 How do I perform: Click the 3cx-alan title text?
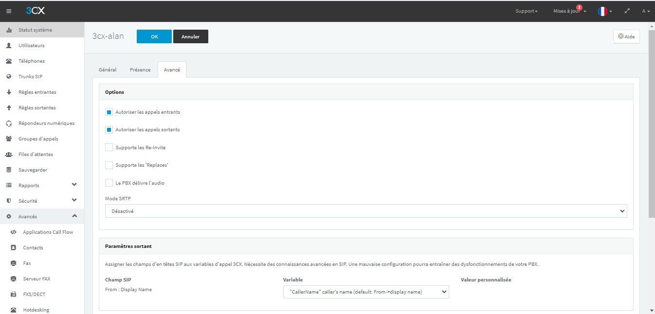tap(108, 36)
